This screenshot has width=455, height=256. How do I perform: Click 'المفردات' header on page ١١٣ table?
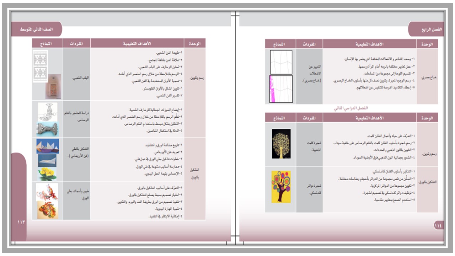[x=77, y=43]
